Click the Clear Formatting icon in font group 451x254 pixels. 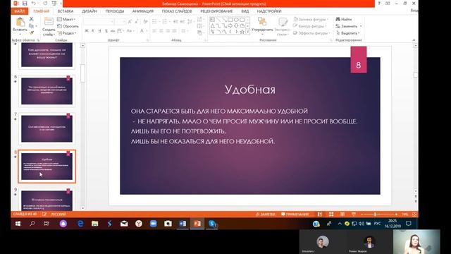(146, 22)
